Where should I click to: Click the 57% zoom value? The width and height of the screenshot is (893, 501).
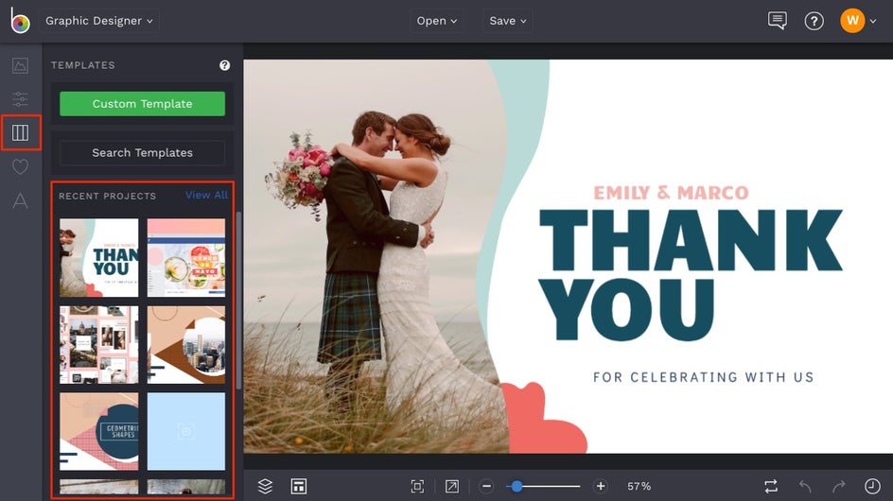click(639, 486)
